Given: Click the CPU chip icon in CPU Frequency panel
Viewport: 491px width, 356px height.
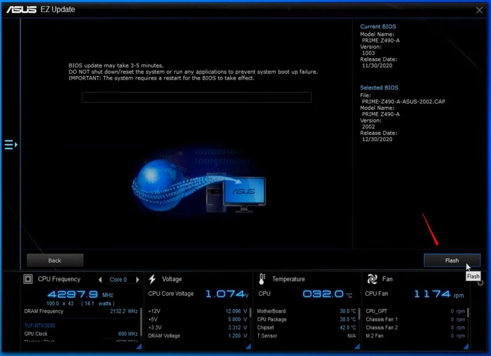Looking at the screenshot, I should point(28,279).
